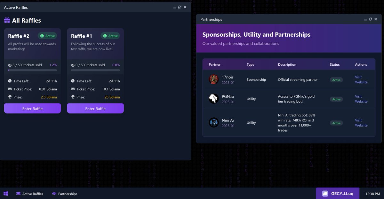Screen dimensions: 384x199
Task: Click the trophy icon in Raffle #2
Action: click(10, 97)
